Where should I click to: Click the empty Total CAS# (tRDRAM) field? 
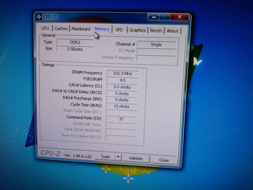[121, 132]
